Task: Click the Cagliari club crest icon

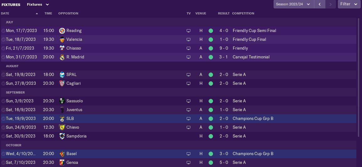Action: pyautogui.click(x=62, y=83)
